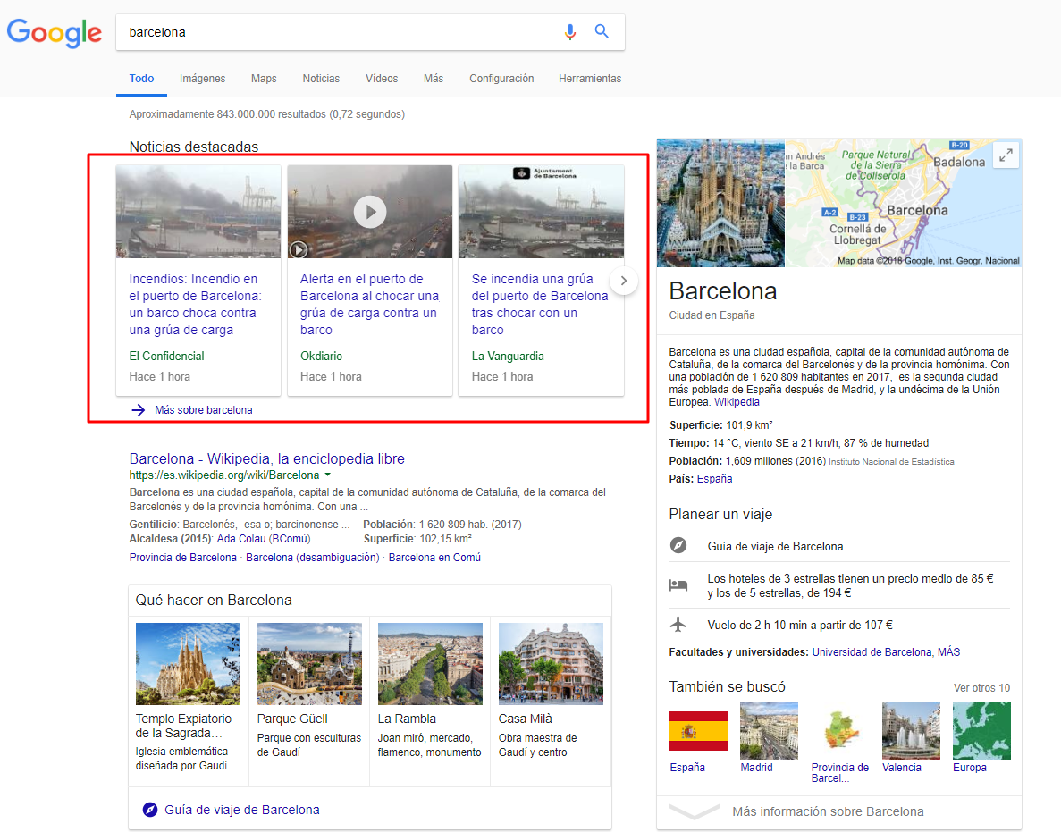This screenshot has height=832, width=1061.
Task: Click hotel price text for 3 estrellas
Action: [x=851, y=585]
